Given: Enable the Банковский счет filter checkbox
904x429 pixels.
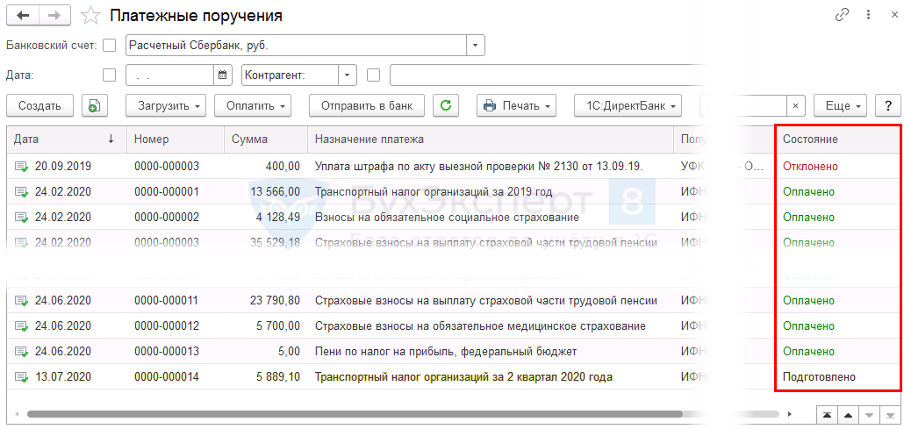Looking at the screenshot, I should coord(110,46).
